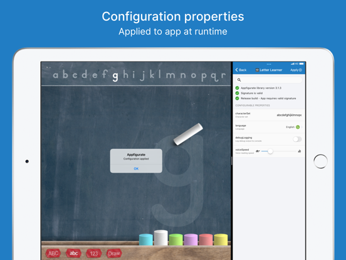Switch to uppercase ABC mode
This screenshot has width=346, height=260.
(x=53, y=253)
